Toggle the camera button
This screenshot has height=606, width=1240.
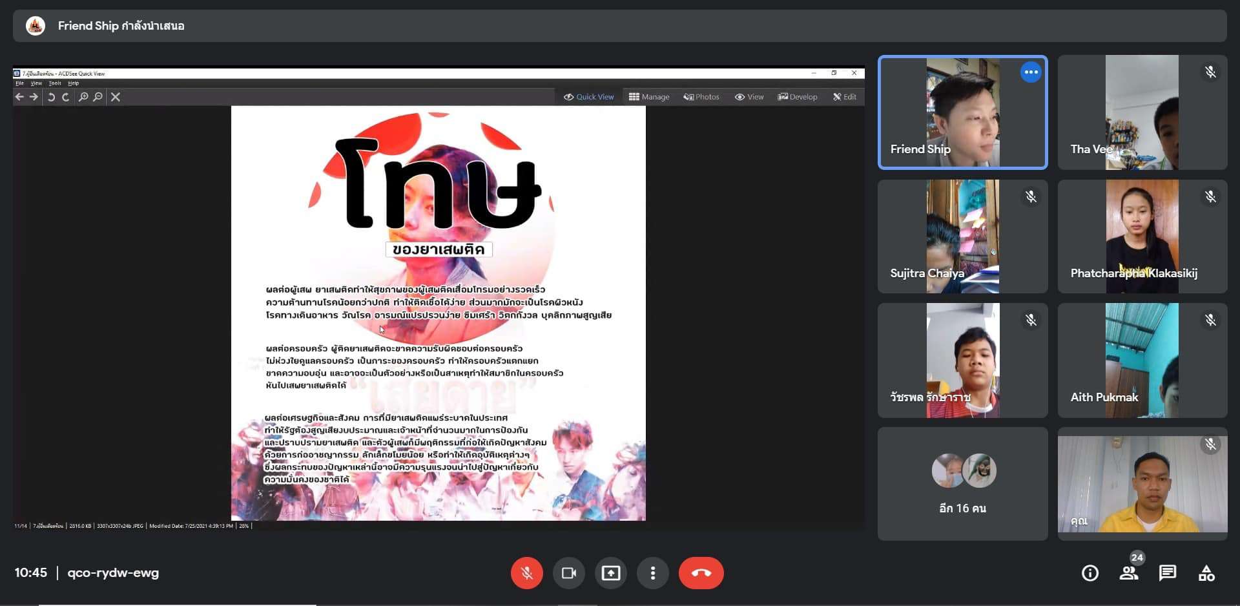tap(568, 573)
